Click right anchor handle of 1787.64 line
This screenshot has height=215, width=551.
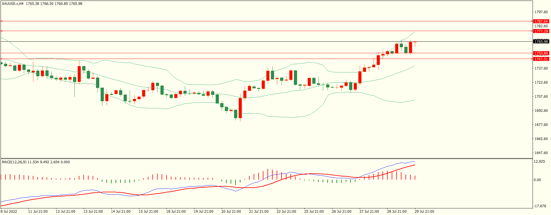(532, 21)
